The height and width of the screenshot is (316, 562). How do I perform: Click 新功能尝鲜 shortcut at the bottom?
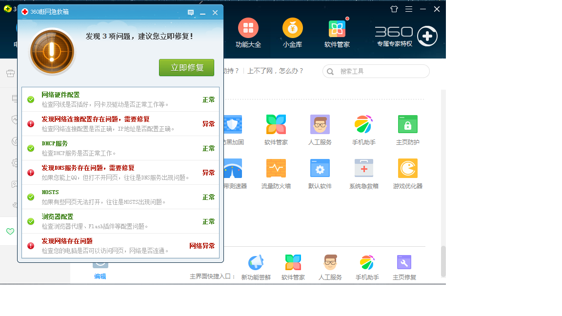[256, 268]
